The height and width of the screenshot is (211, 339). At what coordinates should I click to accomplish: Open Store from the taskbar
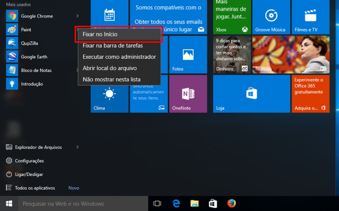point(213,204)
